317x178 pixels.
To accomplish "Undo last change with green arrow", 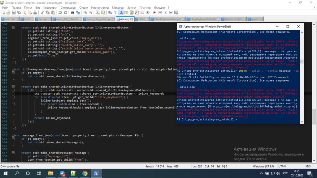I will click(60, 12).
